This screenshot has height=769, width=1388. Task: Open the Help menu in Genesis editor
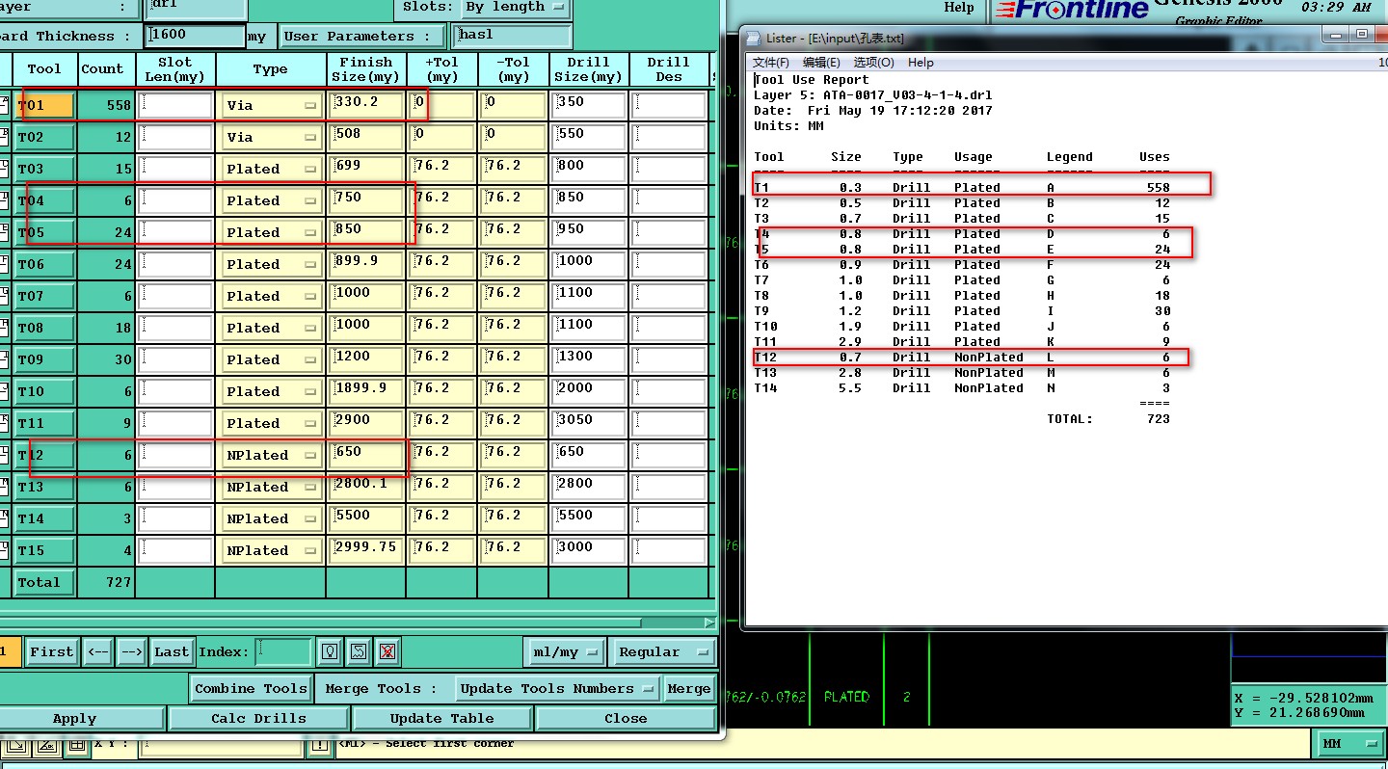click(x=958, y=7)
